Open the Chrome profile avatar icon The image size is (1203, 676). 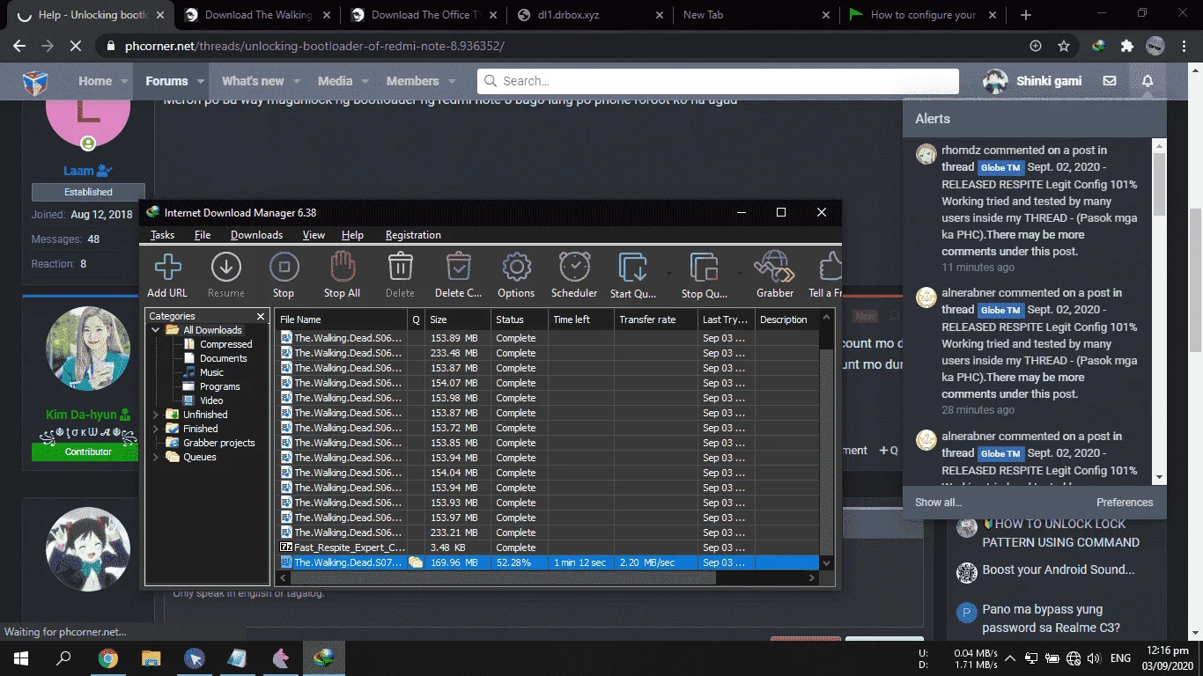[x=1155, y=46]
